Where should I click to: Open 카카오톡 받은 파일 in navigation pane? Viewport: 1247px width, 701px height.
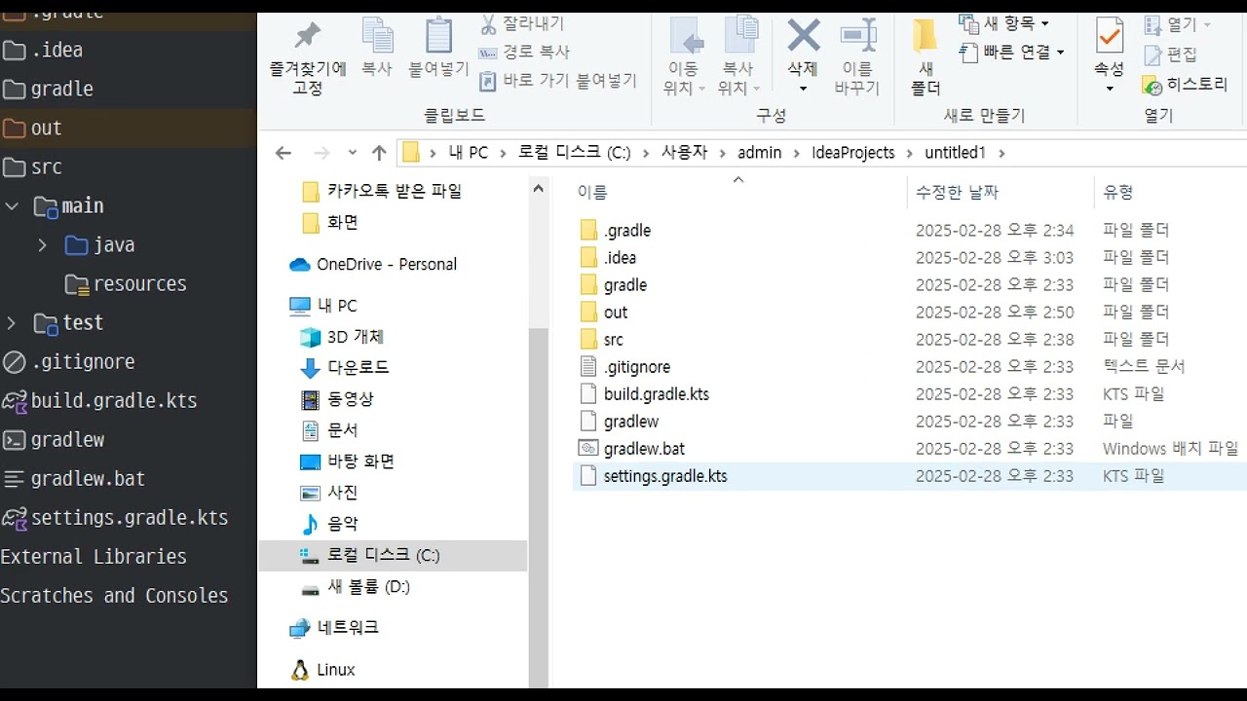tap(394, 191)
